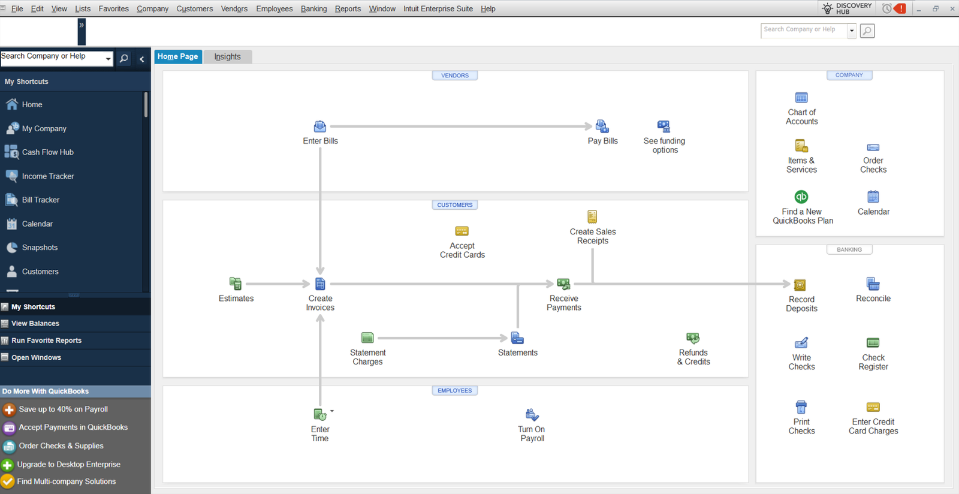Click Order Checks & Supplies link
959x494 pixels.
(61, 446)
